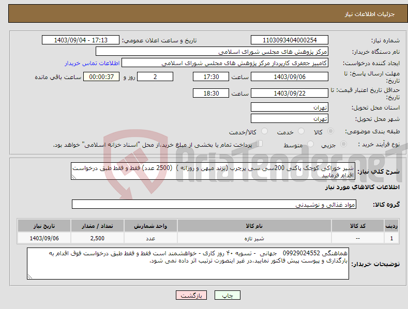Open the اطلاعات تماس خریدار link
The width and height of the screenshot is (408, 309).
click(x=92, y=63)
